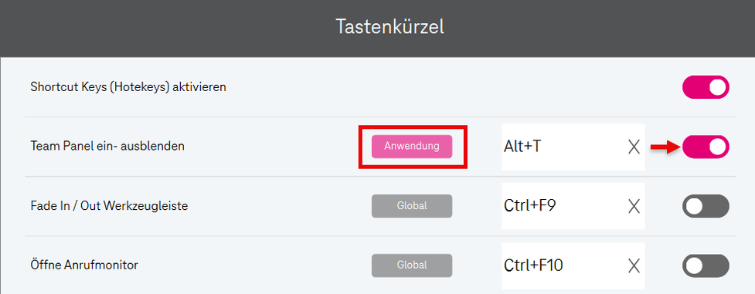Enable the Öffne Anrufmonitor toggle

tap(706, 266)
